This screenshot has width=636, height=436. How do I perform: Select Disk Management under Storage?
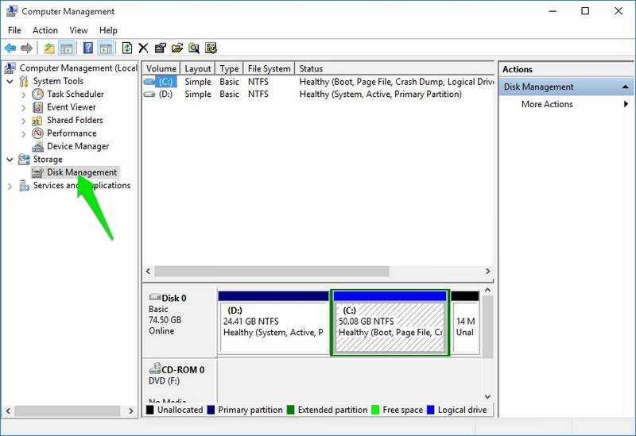[x=81, y=172]
